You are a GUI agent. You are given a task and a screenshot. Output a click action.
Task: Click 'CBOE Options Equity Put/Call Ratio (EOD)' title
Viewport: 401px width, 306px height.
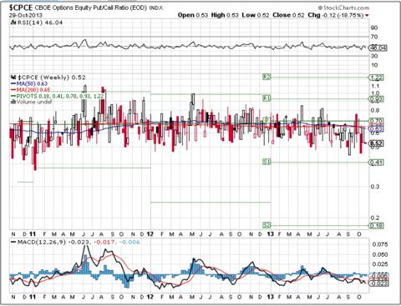click(x=90, y=8)
